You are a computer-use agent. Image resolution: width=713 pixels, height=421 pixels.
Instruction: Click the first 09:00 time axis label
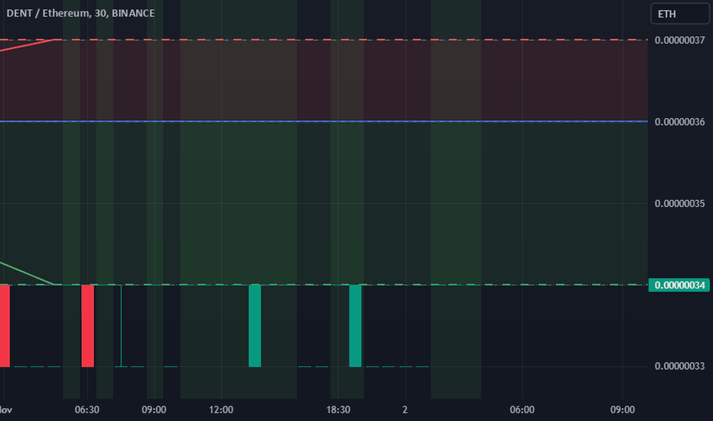(x=154, y=410)
